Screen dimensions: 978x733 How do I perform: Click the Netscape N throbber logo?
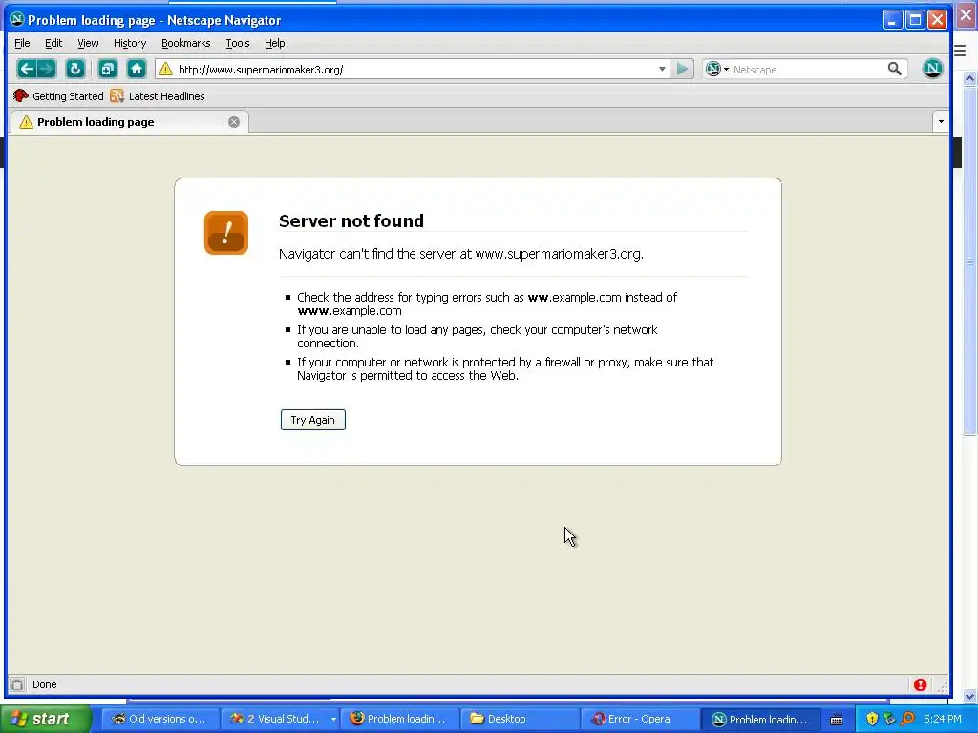pyautogui.click(x=932, y=69)
